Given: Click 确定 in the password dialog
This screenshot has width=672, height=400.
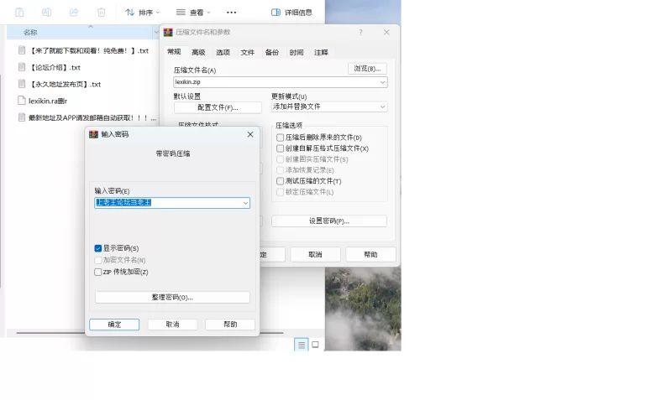Looking at the screenshot, I should (x=114, y=325).
